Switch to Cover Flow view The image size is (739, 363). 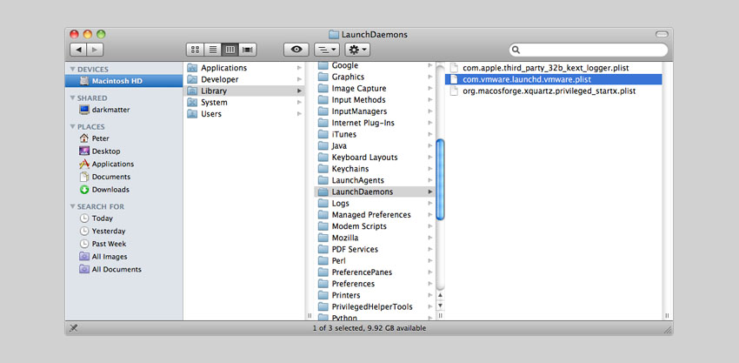coord(248,49)
